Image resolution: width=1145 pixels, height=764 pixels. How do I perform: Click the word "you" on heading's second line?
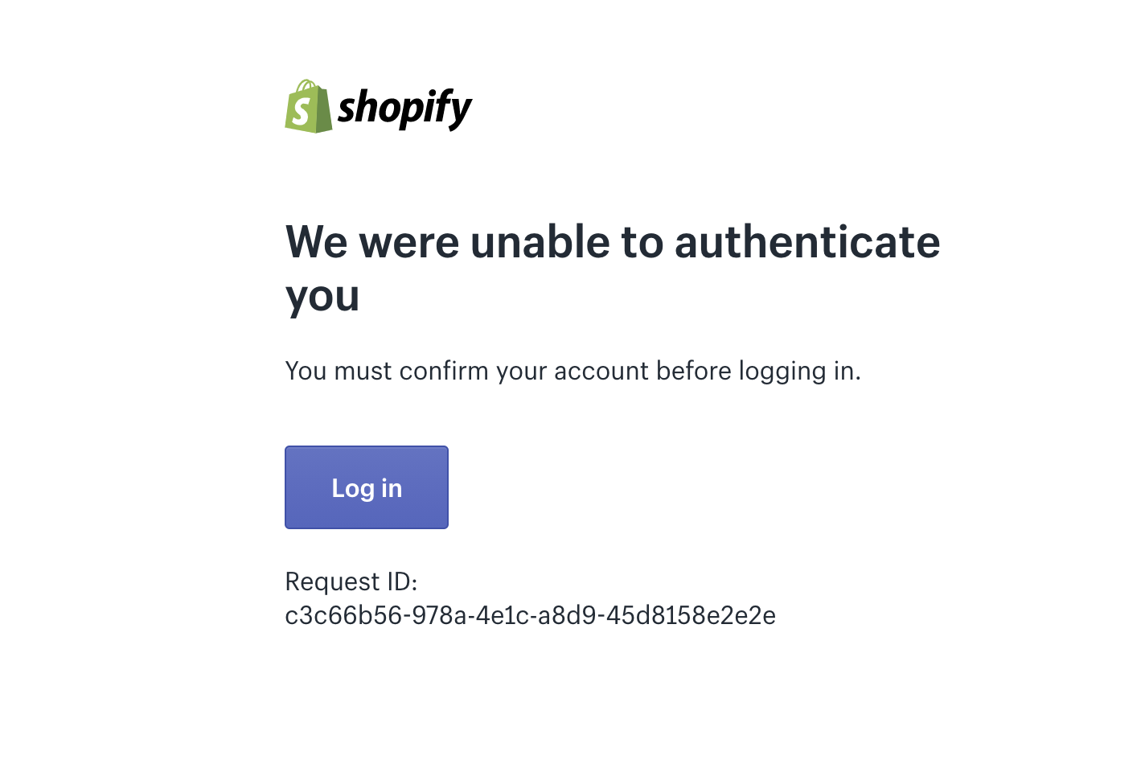tap(322, 297)
